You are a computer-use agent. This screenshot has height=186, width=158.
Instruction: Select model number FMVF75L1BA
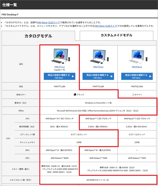click(98, 86)
